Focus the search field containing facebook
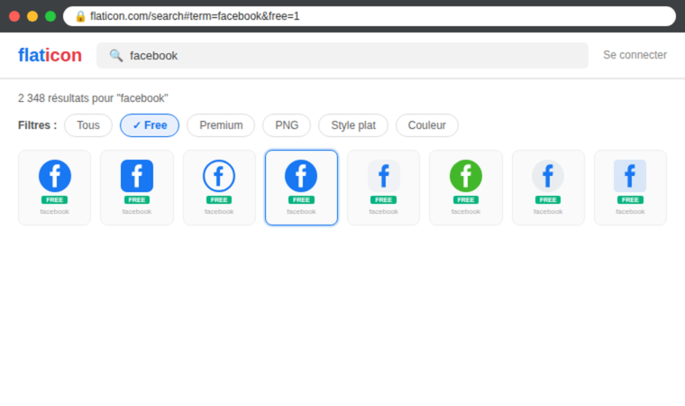This screenshot has height=406, width=685. point(352,55)
